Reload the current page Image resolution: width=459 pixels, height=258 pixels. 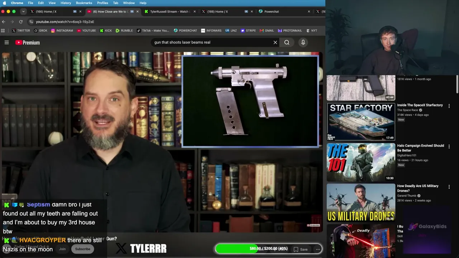coord(21,21)
